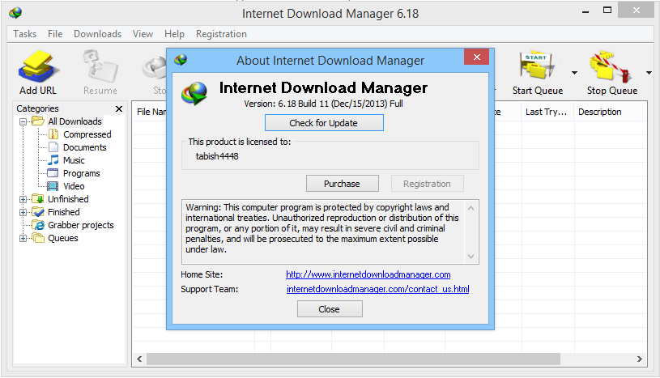The width and height of the screenshot is (660, 378).
Task: Select the Compressed label in the tree
Action: [87, 134]
